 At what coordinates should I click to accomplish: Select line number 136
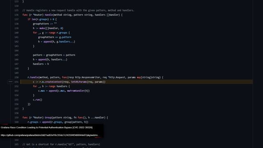pyautogui.click(x=16, y=15)
